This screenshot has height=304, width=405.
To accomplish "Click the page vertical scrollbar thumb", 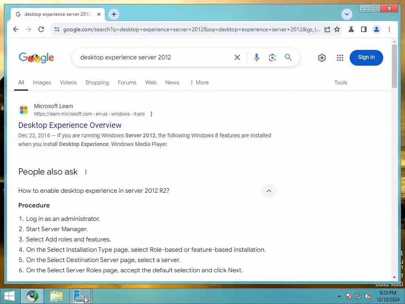I will click(x=394, y=66).
